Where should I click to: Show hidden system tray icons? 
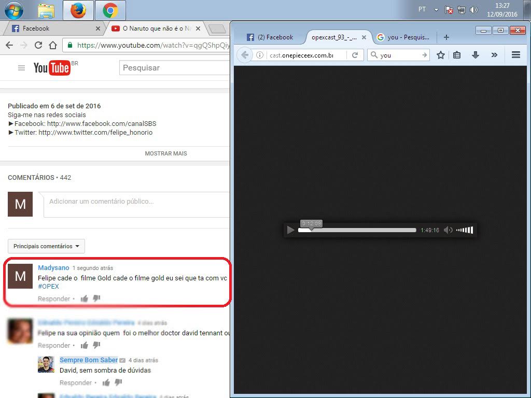point(436,10)
